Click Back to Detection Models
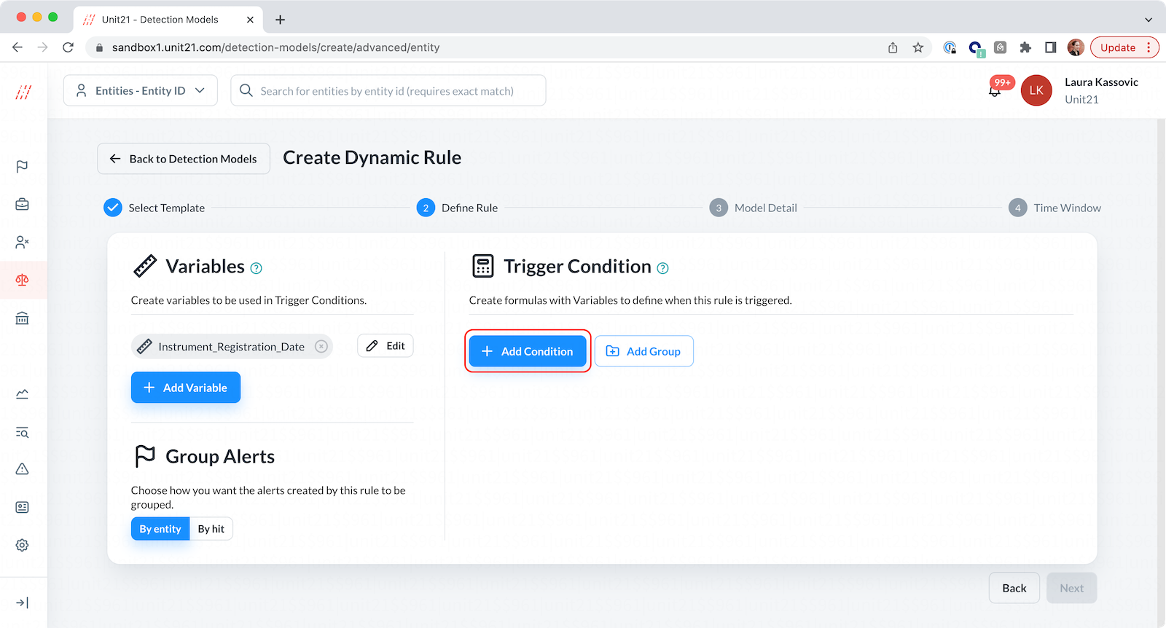This screenshot has height=628, width=1166. coord(184,159)
